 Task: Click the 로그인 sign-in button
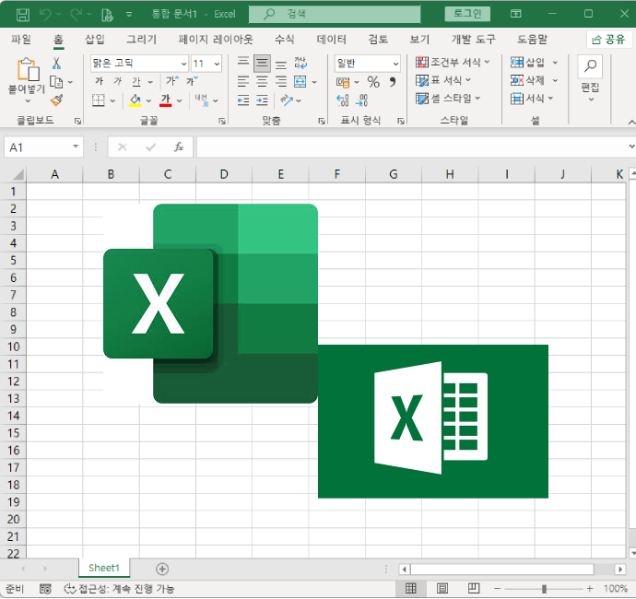(467, 14)
